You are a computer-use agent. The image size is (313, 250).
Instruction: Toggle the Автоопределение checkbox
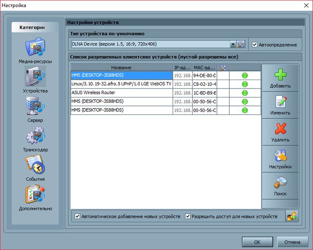pos(255,45)
